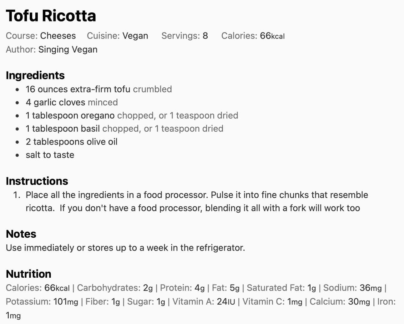Image resolution: width=404 pixels, height=324 pixels.
Task: Click the Nutrition heading
Action: 28,274
